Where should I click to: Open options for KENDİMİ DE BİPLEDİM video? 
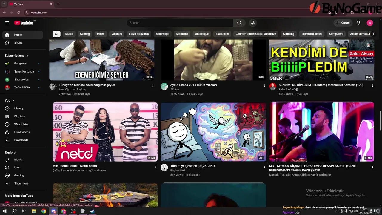(x=372, y=85)
